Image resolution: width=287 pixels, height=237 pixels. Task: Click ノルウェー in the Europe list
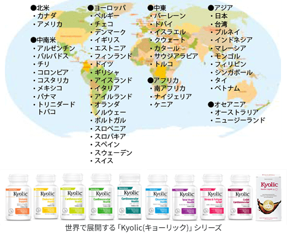(x=110, y=113)
